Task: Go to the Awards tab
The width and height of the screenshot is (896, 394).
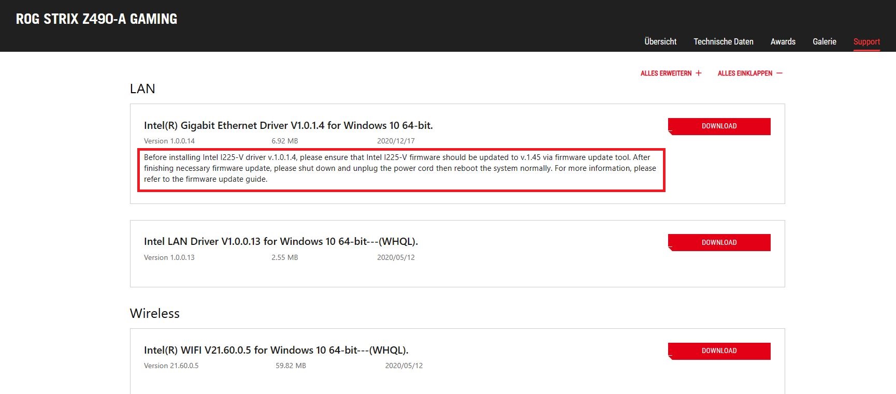Action: point(783,41)
